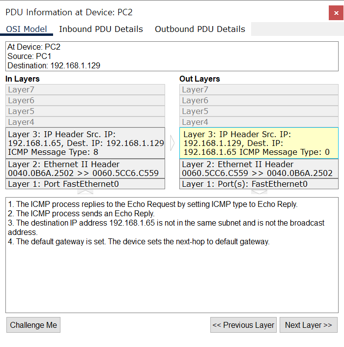Select Out Layers Layer 2 Ethernet header
The width and height of the screenshot is (344, 347).
pyautogui.click(x=259, y=169)
